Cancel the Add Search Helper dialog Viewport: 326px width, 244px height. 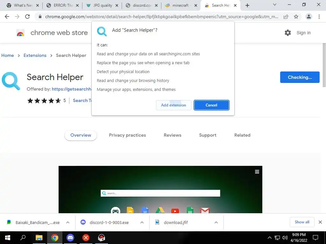click(211, 105)
